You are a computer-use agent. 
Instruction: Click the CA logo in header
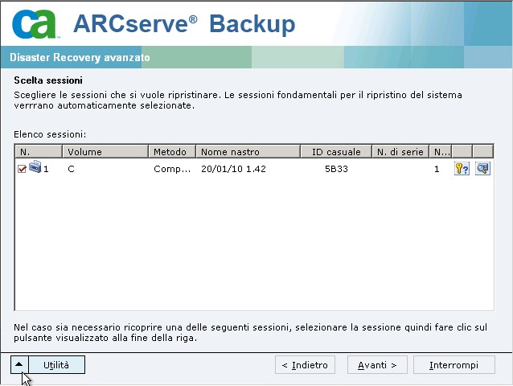pos(35,25)
